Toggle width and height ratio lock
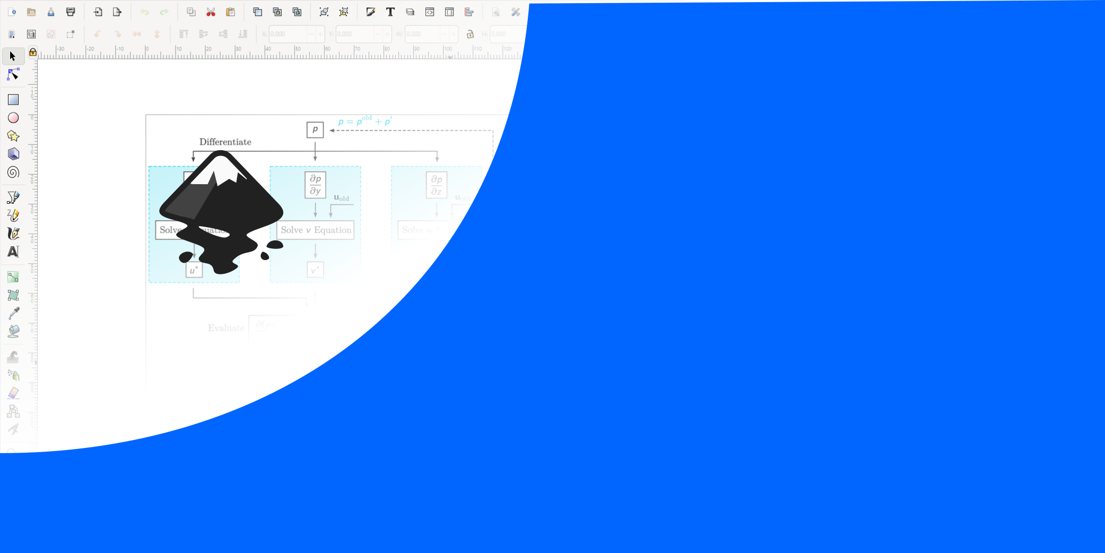The height and width of the screenshot is (553, 1105). [x=470, y=34]
